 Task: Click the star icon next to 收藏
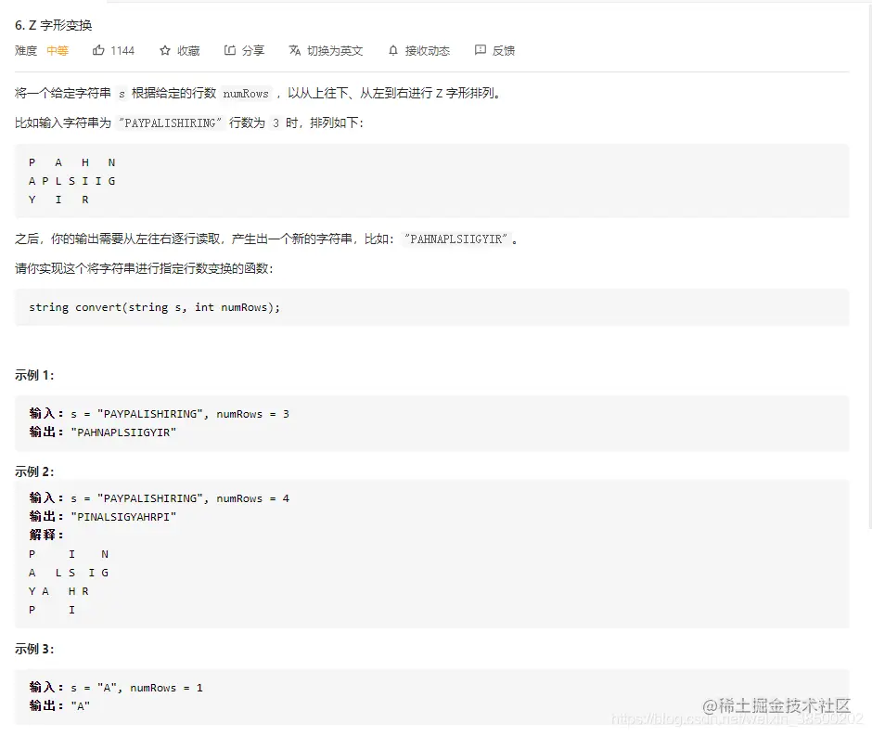pyautogui.click(x=164, y=51)
